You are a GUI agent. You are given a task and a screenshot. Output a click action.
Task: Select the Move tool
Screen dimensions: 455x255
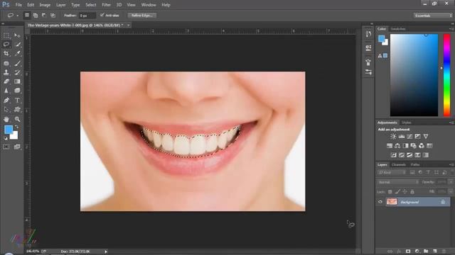coord(17,35)
